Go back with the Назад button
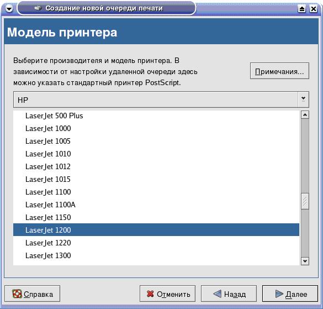 click(x=229, y=294)
